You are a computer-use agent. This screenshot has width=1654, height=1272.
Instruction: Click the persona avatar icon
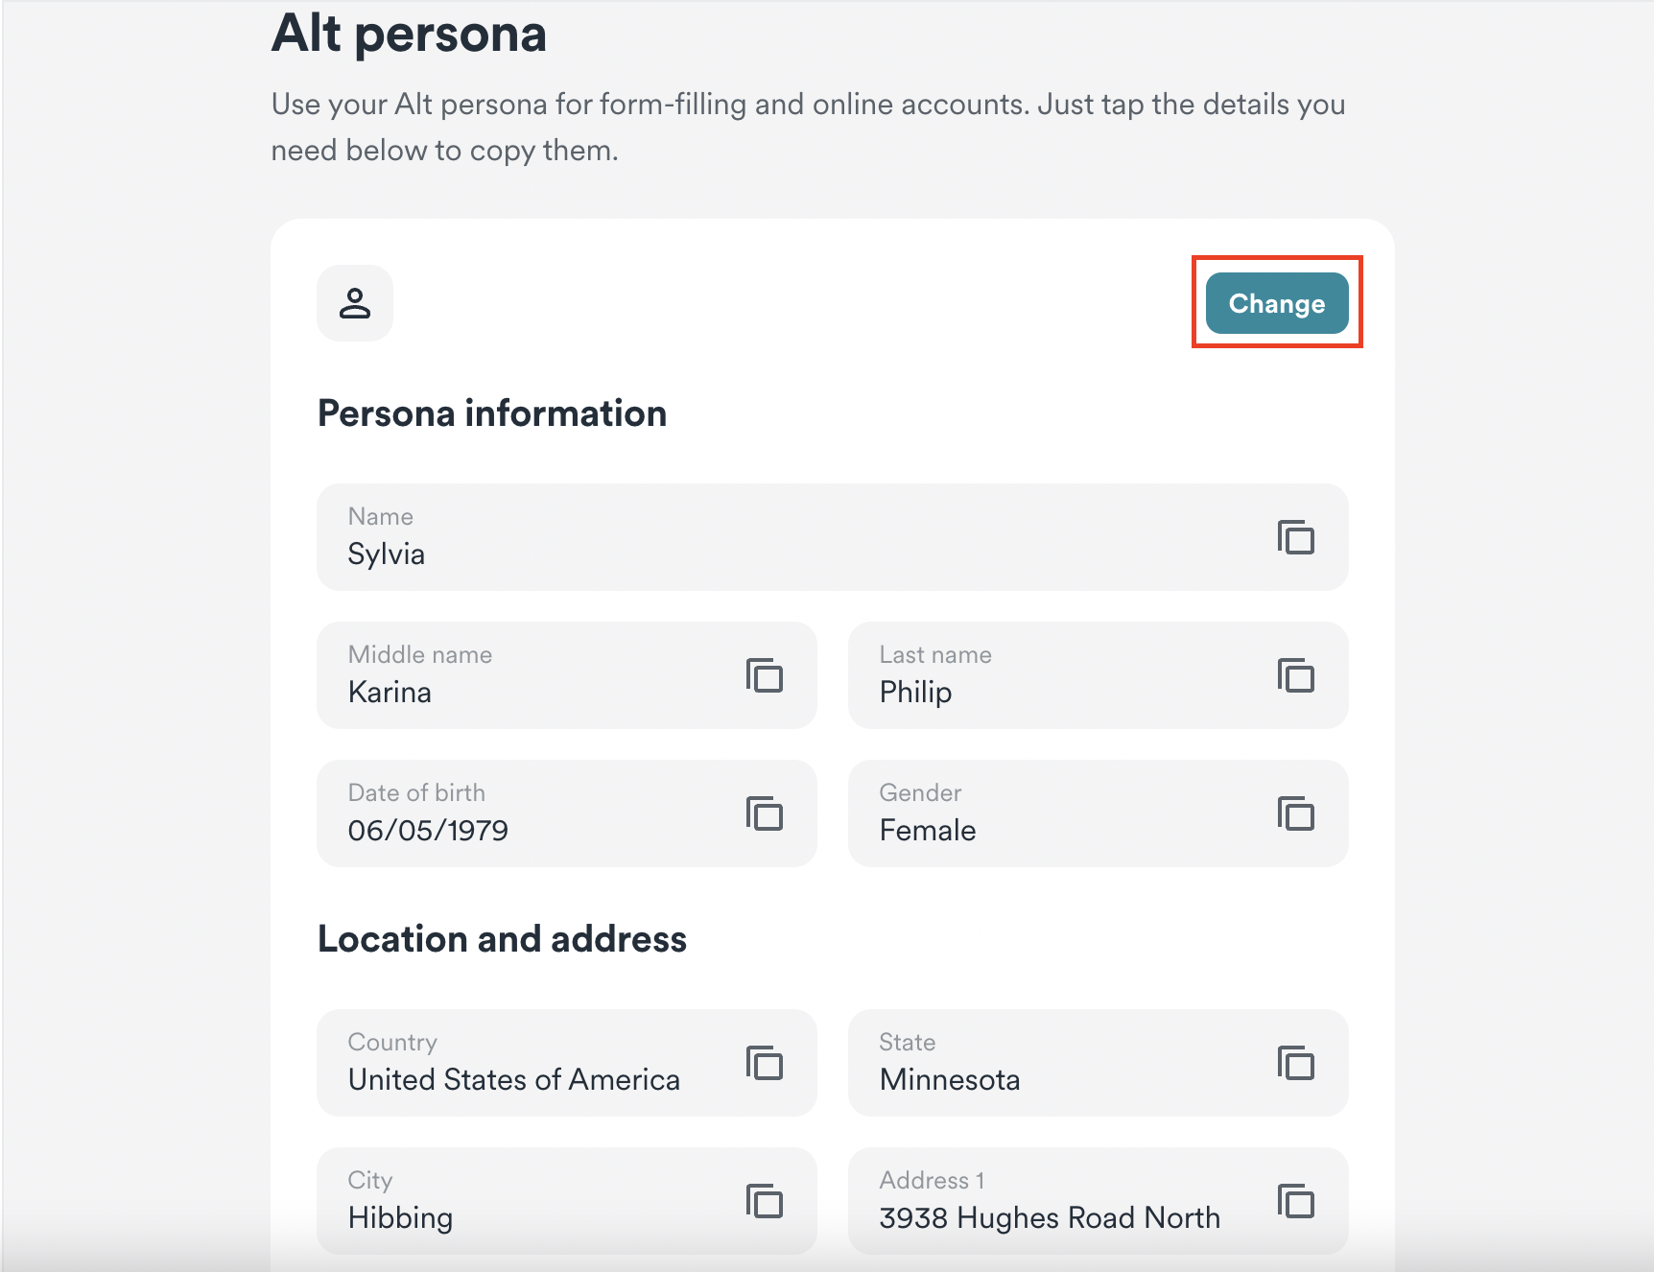click(x=355, y=303)
